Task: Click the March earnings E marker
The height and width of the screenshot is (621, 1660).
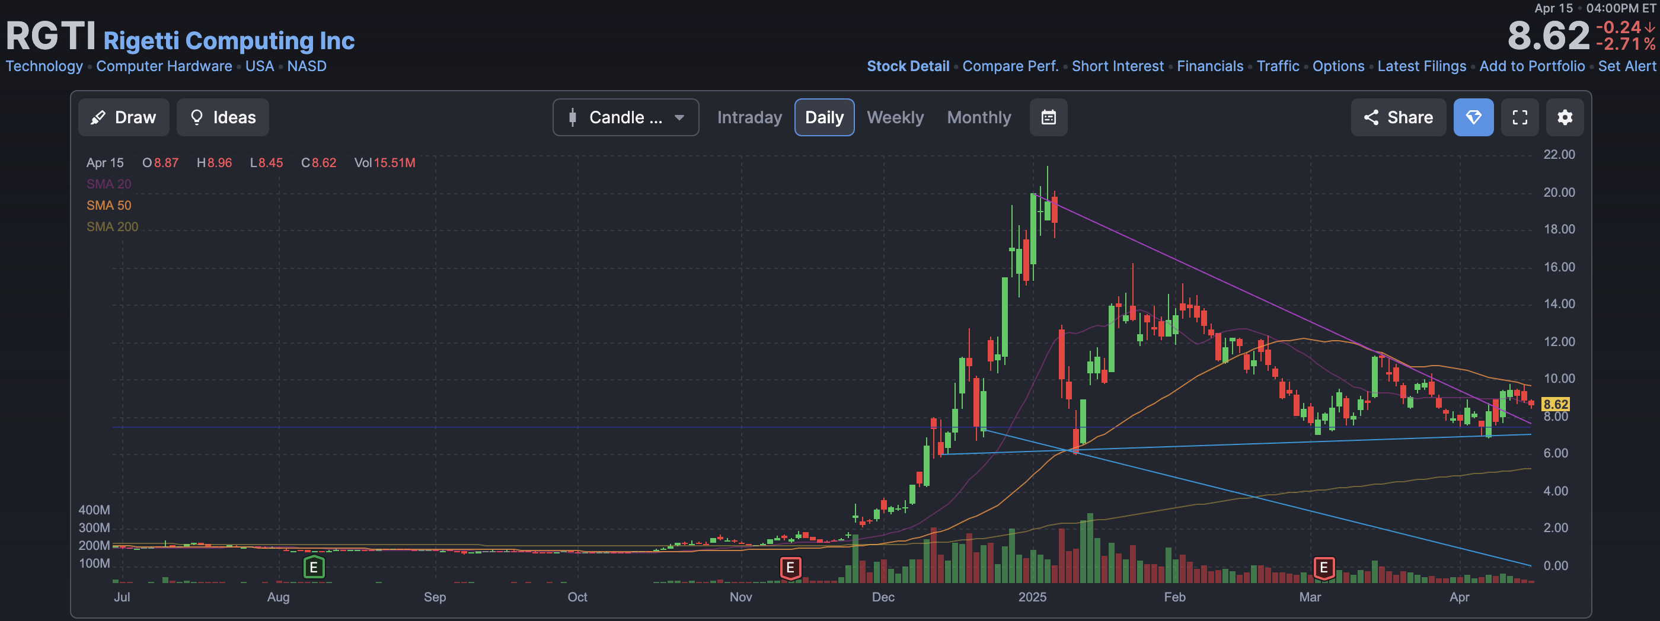Action: click(1324, 568)
